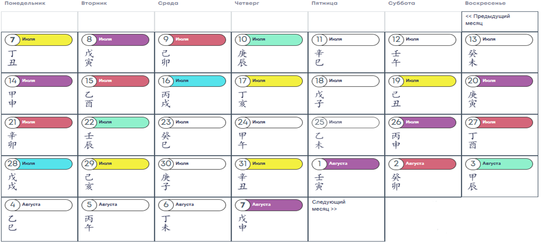Click the 癸未 characters under 13 July

473,58
